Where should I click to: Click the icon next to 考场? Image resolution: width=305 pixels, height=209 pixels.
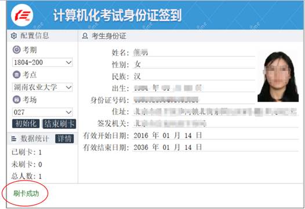point(17,99)
